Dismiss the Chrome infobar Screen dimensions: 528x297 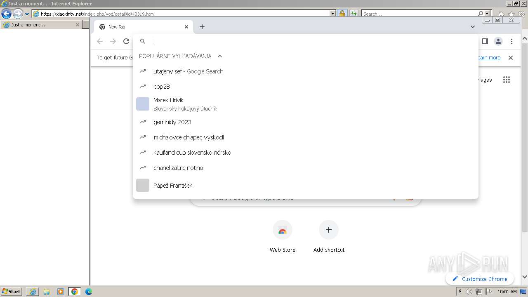click(x=511, y=58)
